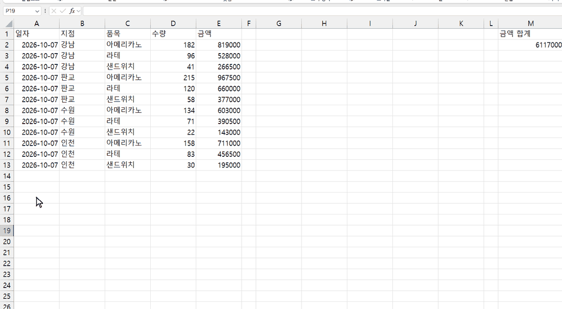Select column C header

click(128, 23)
